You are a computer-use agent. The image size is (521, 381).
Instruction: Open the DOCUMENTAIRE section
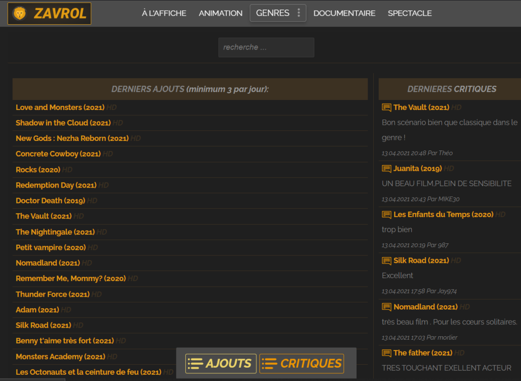tap(344, 13)
